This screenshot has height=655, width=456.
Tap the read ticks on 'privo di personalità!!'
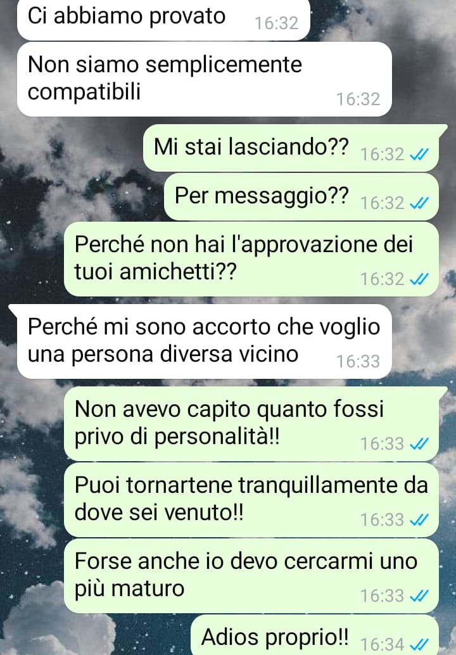click(x=419, y=444)
